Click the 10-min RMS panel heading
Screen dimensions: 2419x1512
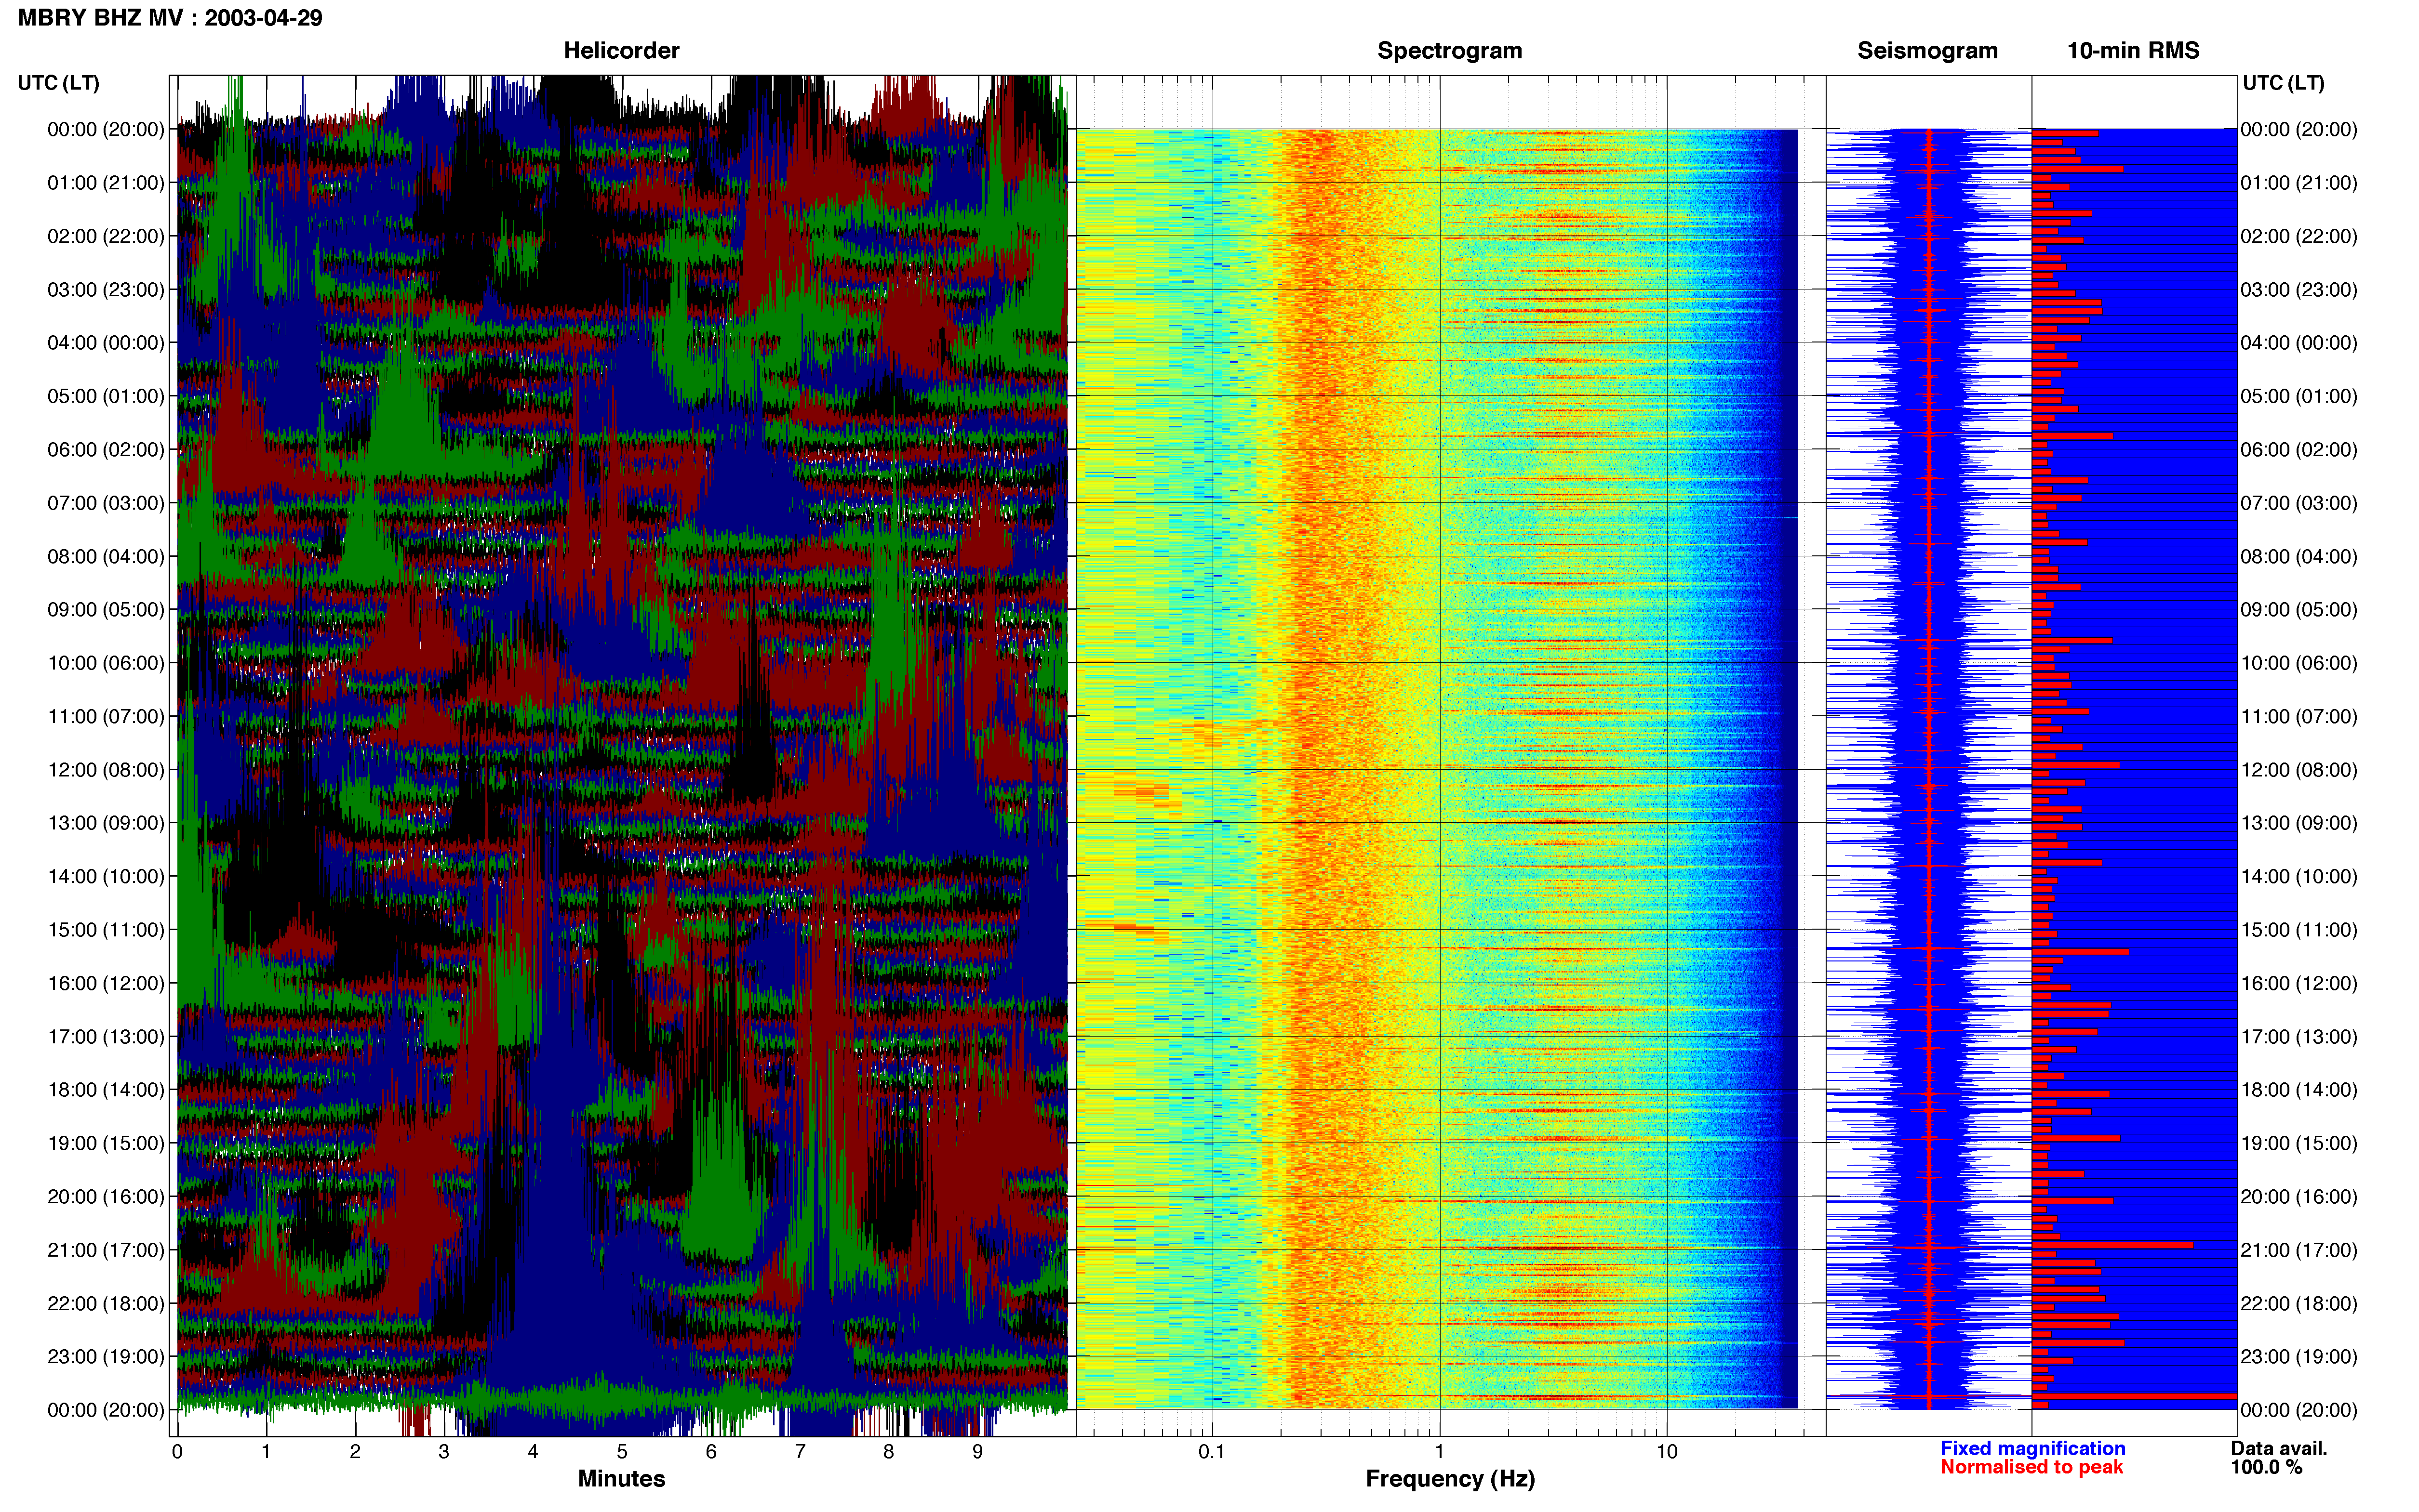[2133, 51]
